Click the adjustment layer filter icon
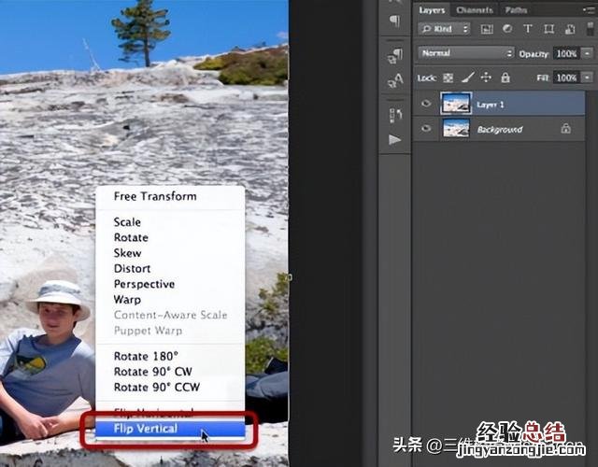The height and width of the screenshot is (467, 598). coord(509,30)
